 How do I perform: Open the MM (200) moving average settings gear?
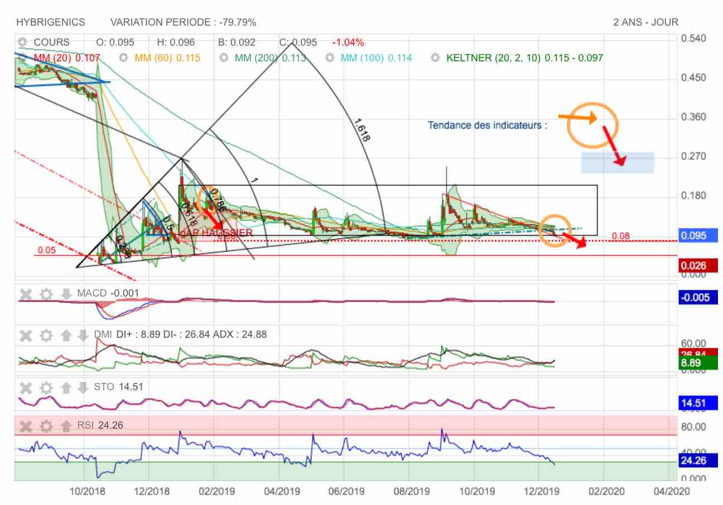224,57
